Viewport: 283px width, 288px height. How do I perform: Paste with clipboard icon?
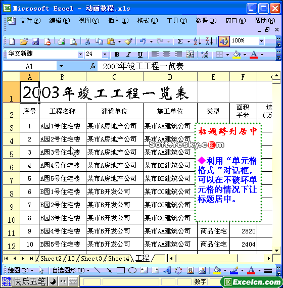tap(111, 41)
